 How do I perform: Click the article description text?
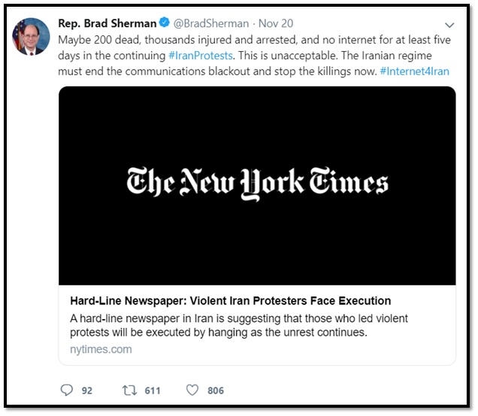[239, 325]
